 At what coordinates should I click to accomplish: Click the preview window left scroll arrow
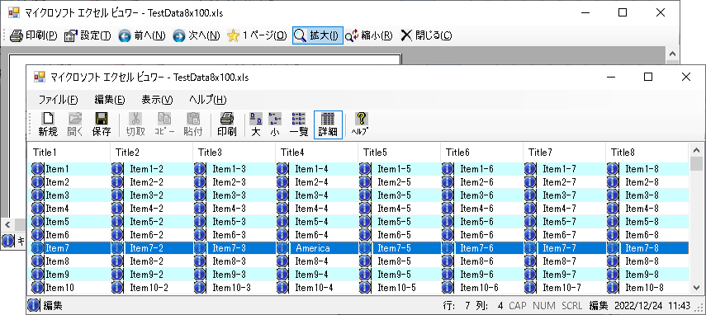point(7,223)
